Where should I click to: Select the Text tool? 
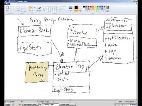[35, 7]
